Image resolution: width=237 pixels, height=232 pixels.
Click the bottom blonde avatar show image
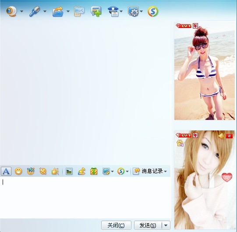(x=205, y=180)
